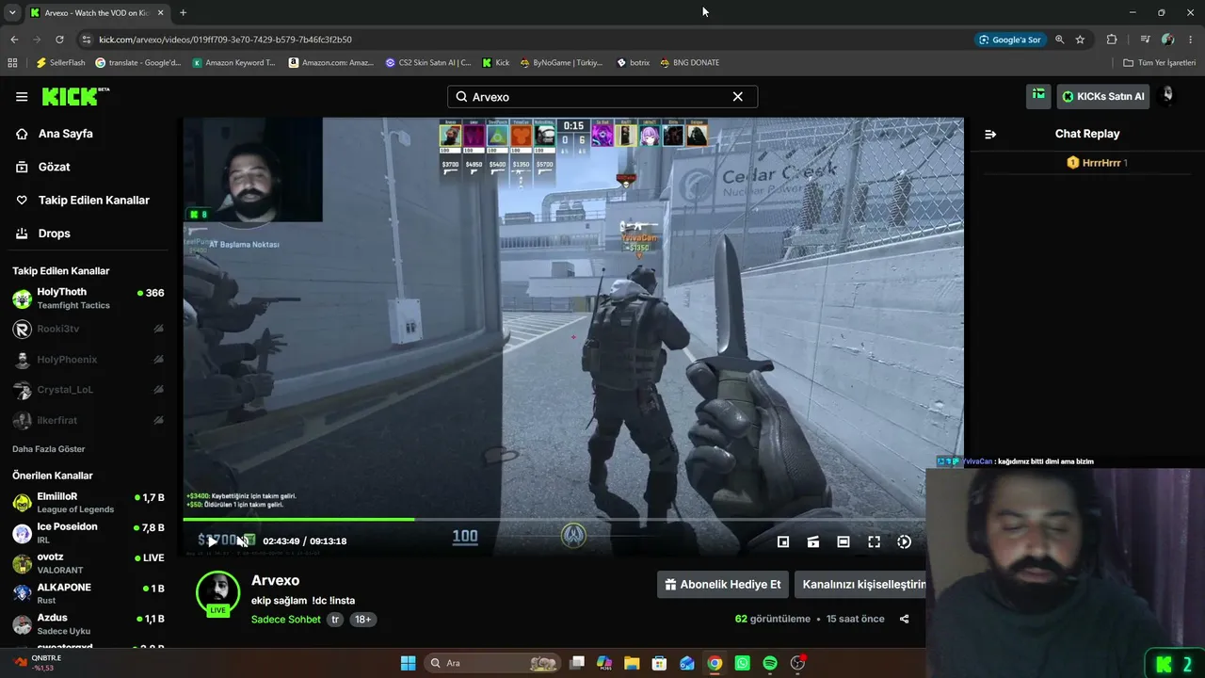Select the Arvexo Kick browser tab
1205x678 pixels.
pos(96,13)
